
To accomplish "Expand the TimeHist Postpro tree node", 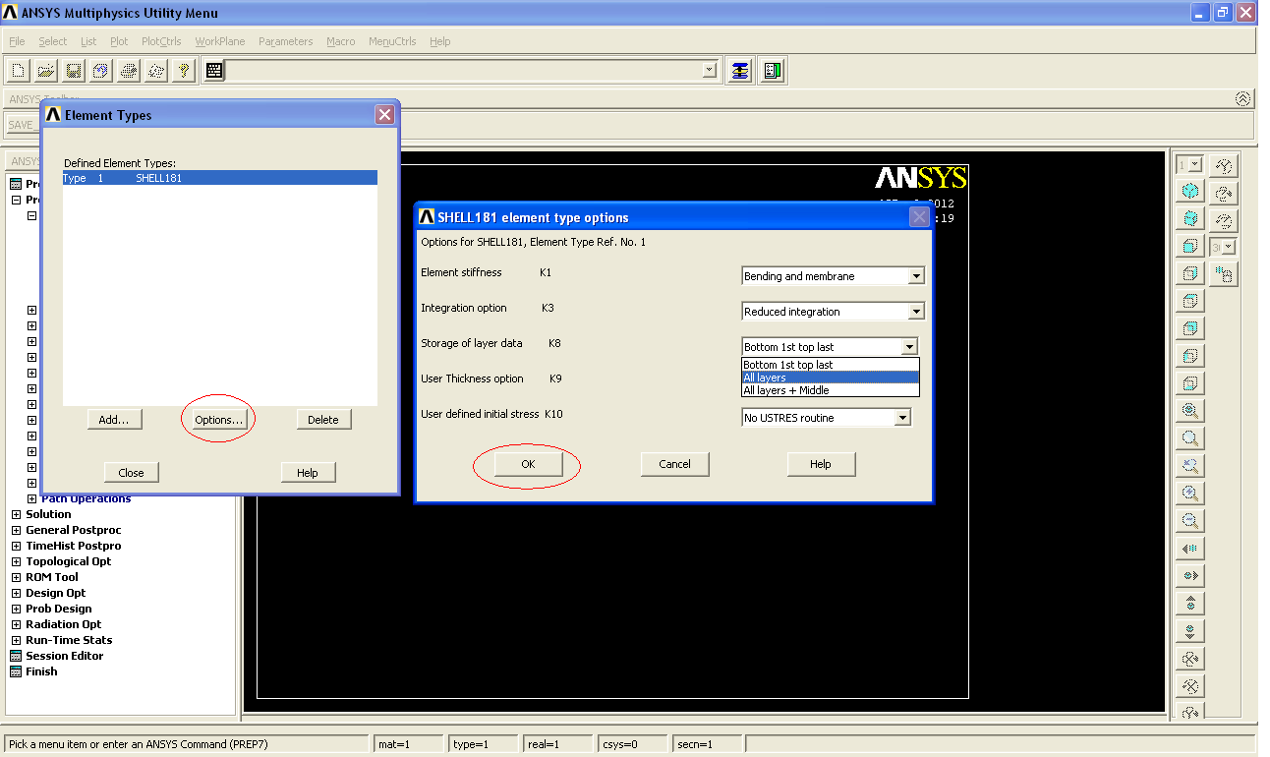I will point(17,546).
